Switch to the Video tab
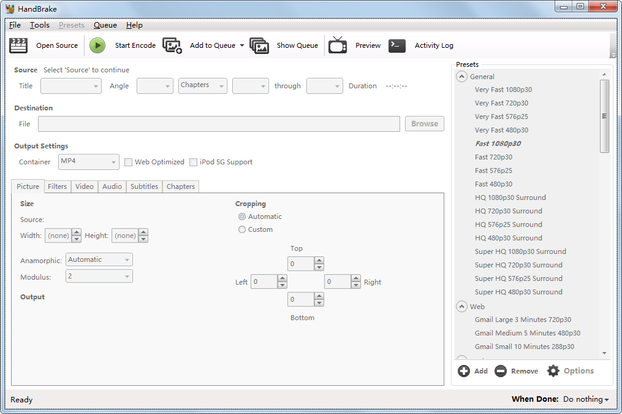Viewport: 622px width, 414px height. point(85,186)
